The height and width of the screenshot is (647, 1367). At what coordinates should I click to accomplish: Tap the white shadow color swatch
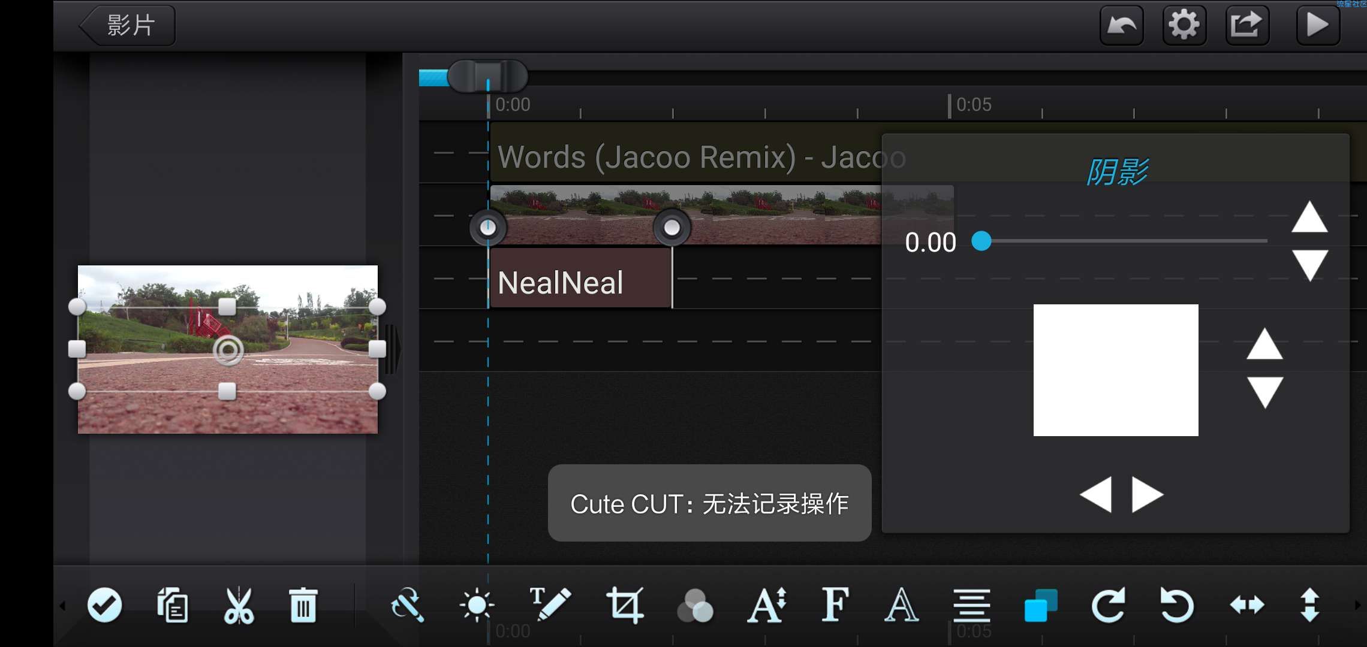tap(1116, 370)
